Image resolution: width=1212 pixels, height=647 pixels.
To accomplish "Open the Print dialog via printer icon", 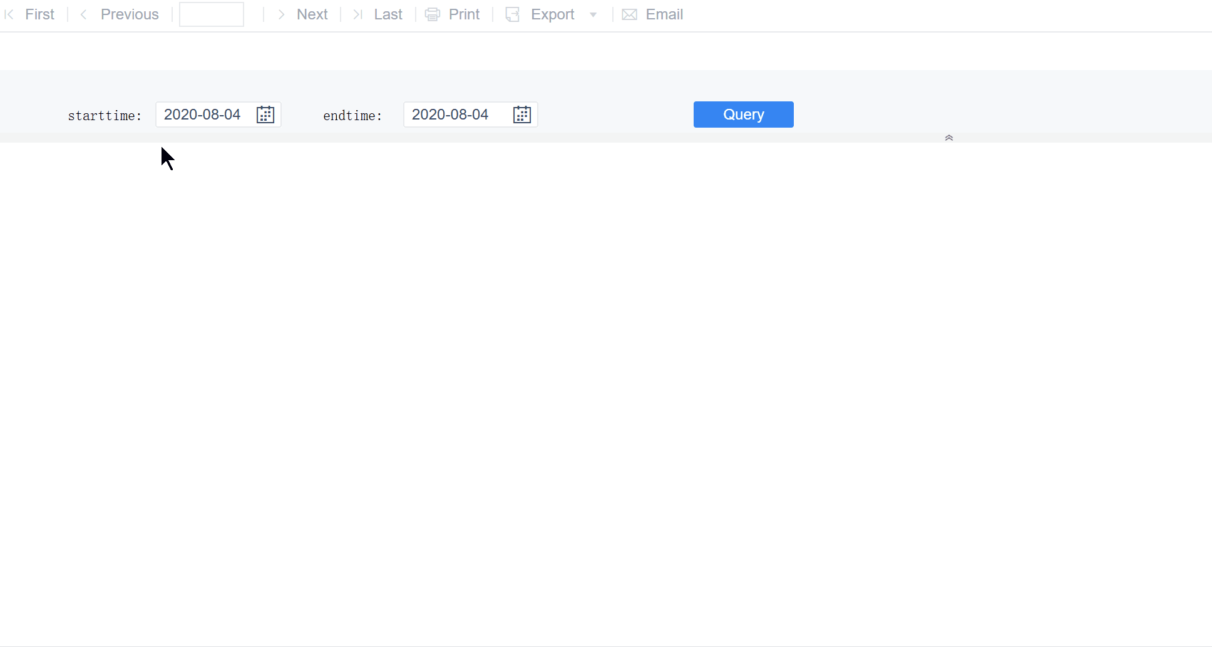I will 432,14.
